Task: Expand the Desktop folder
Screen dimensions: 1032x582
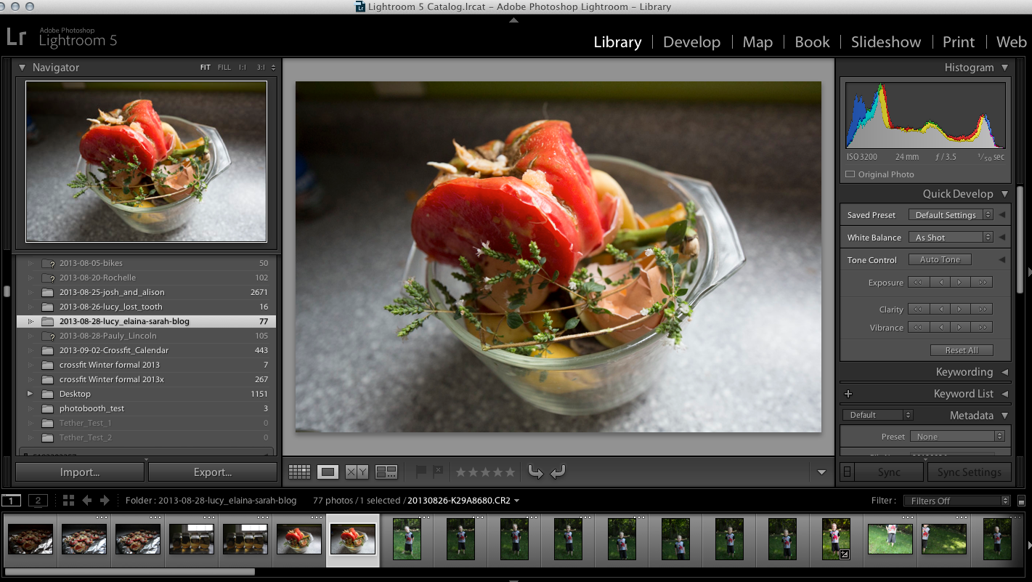Action: (30, 394)
